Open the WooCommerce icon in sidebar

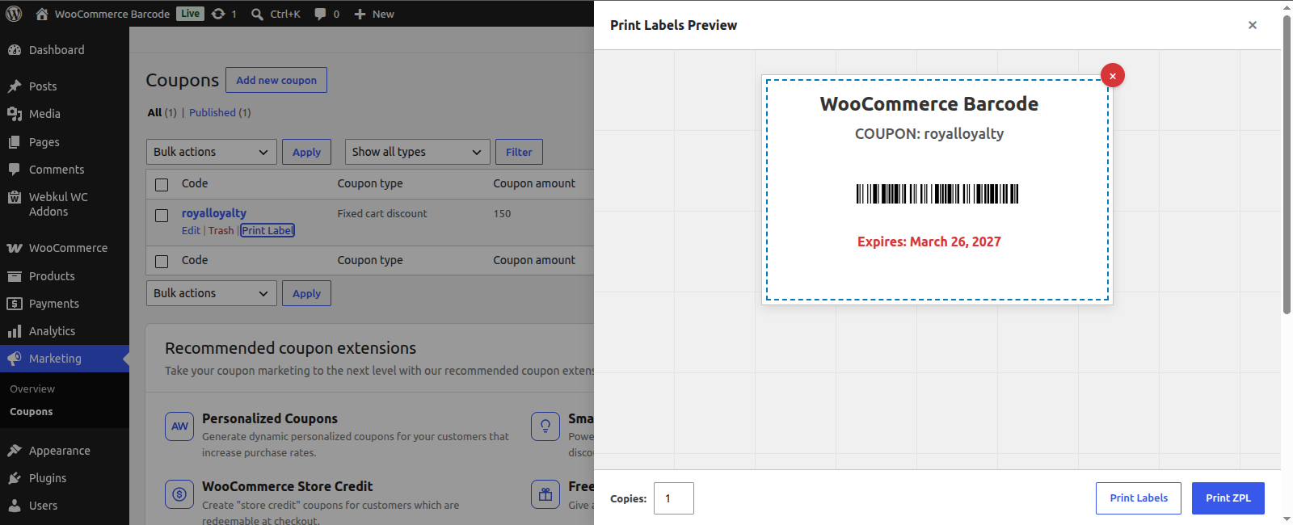[15, 248]
